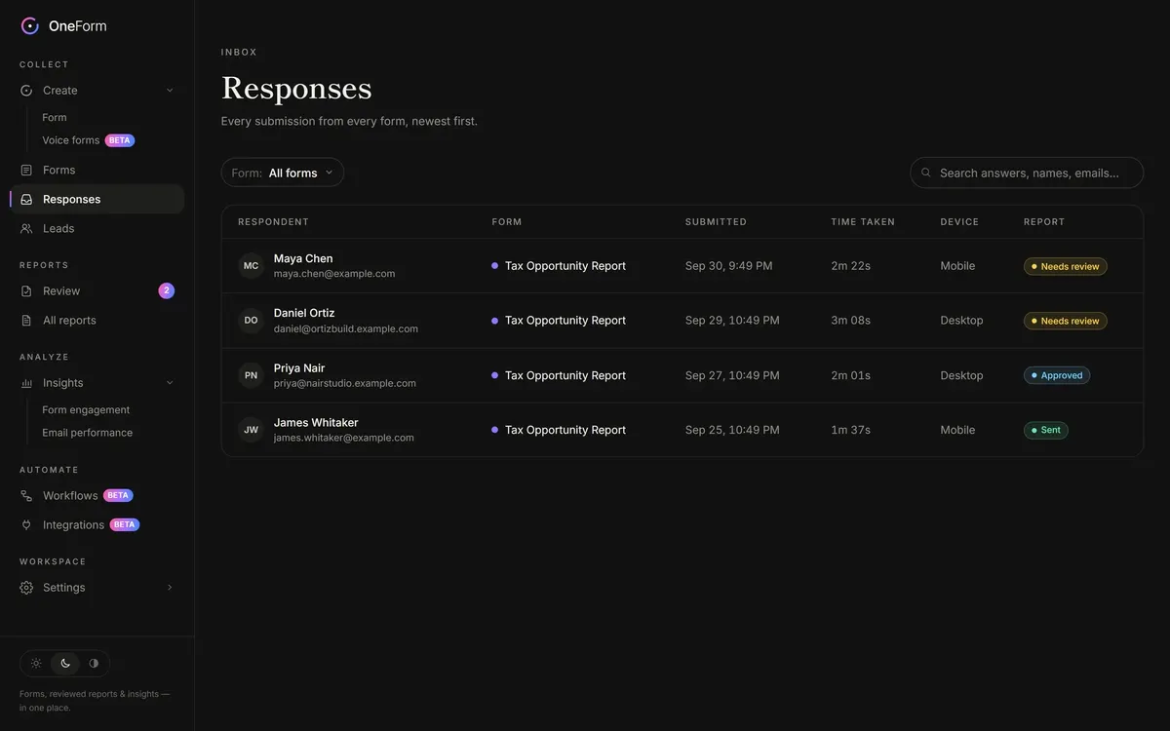This screenshot has width=1170, height=731.
Task: Collapse the Create section chevron
Action: (170, 91)
